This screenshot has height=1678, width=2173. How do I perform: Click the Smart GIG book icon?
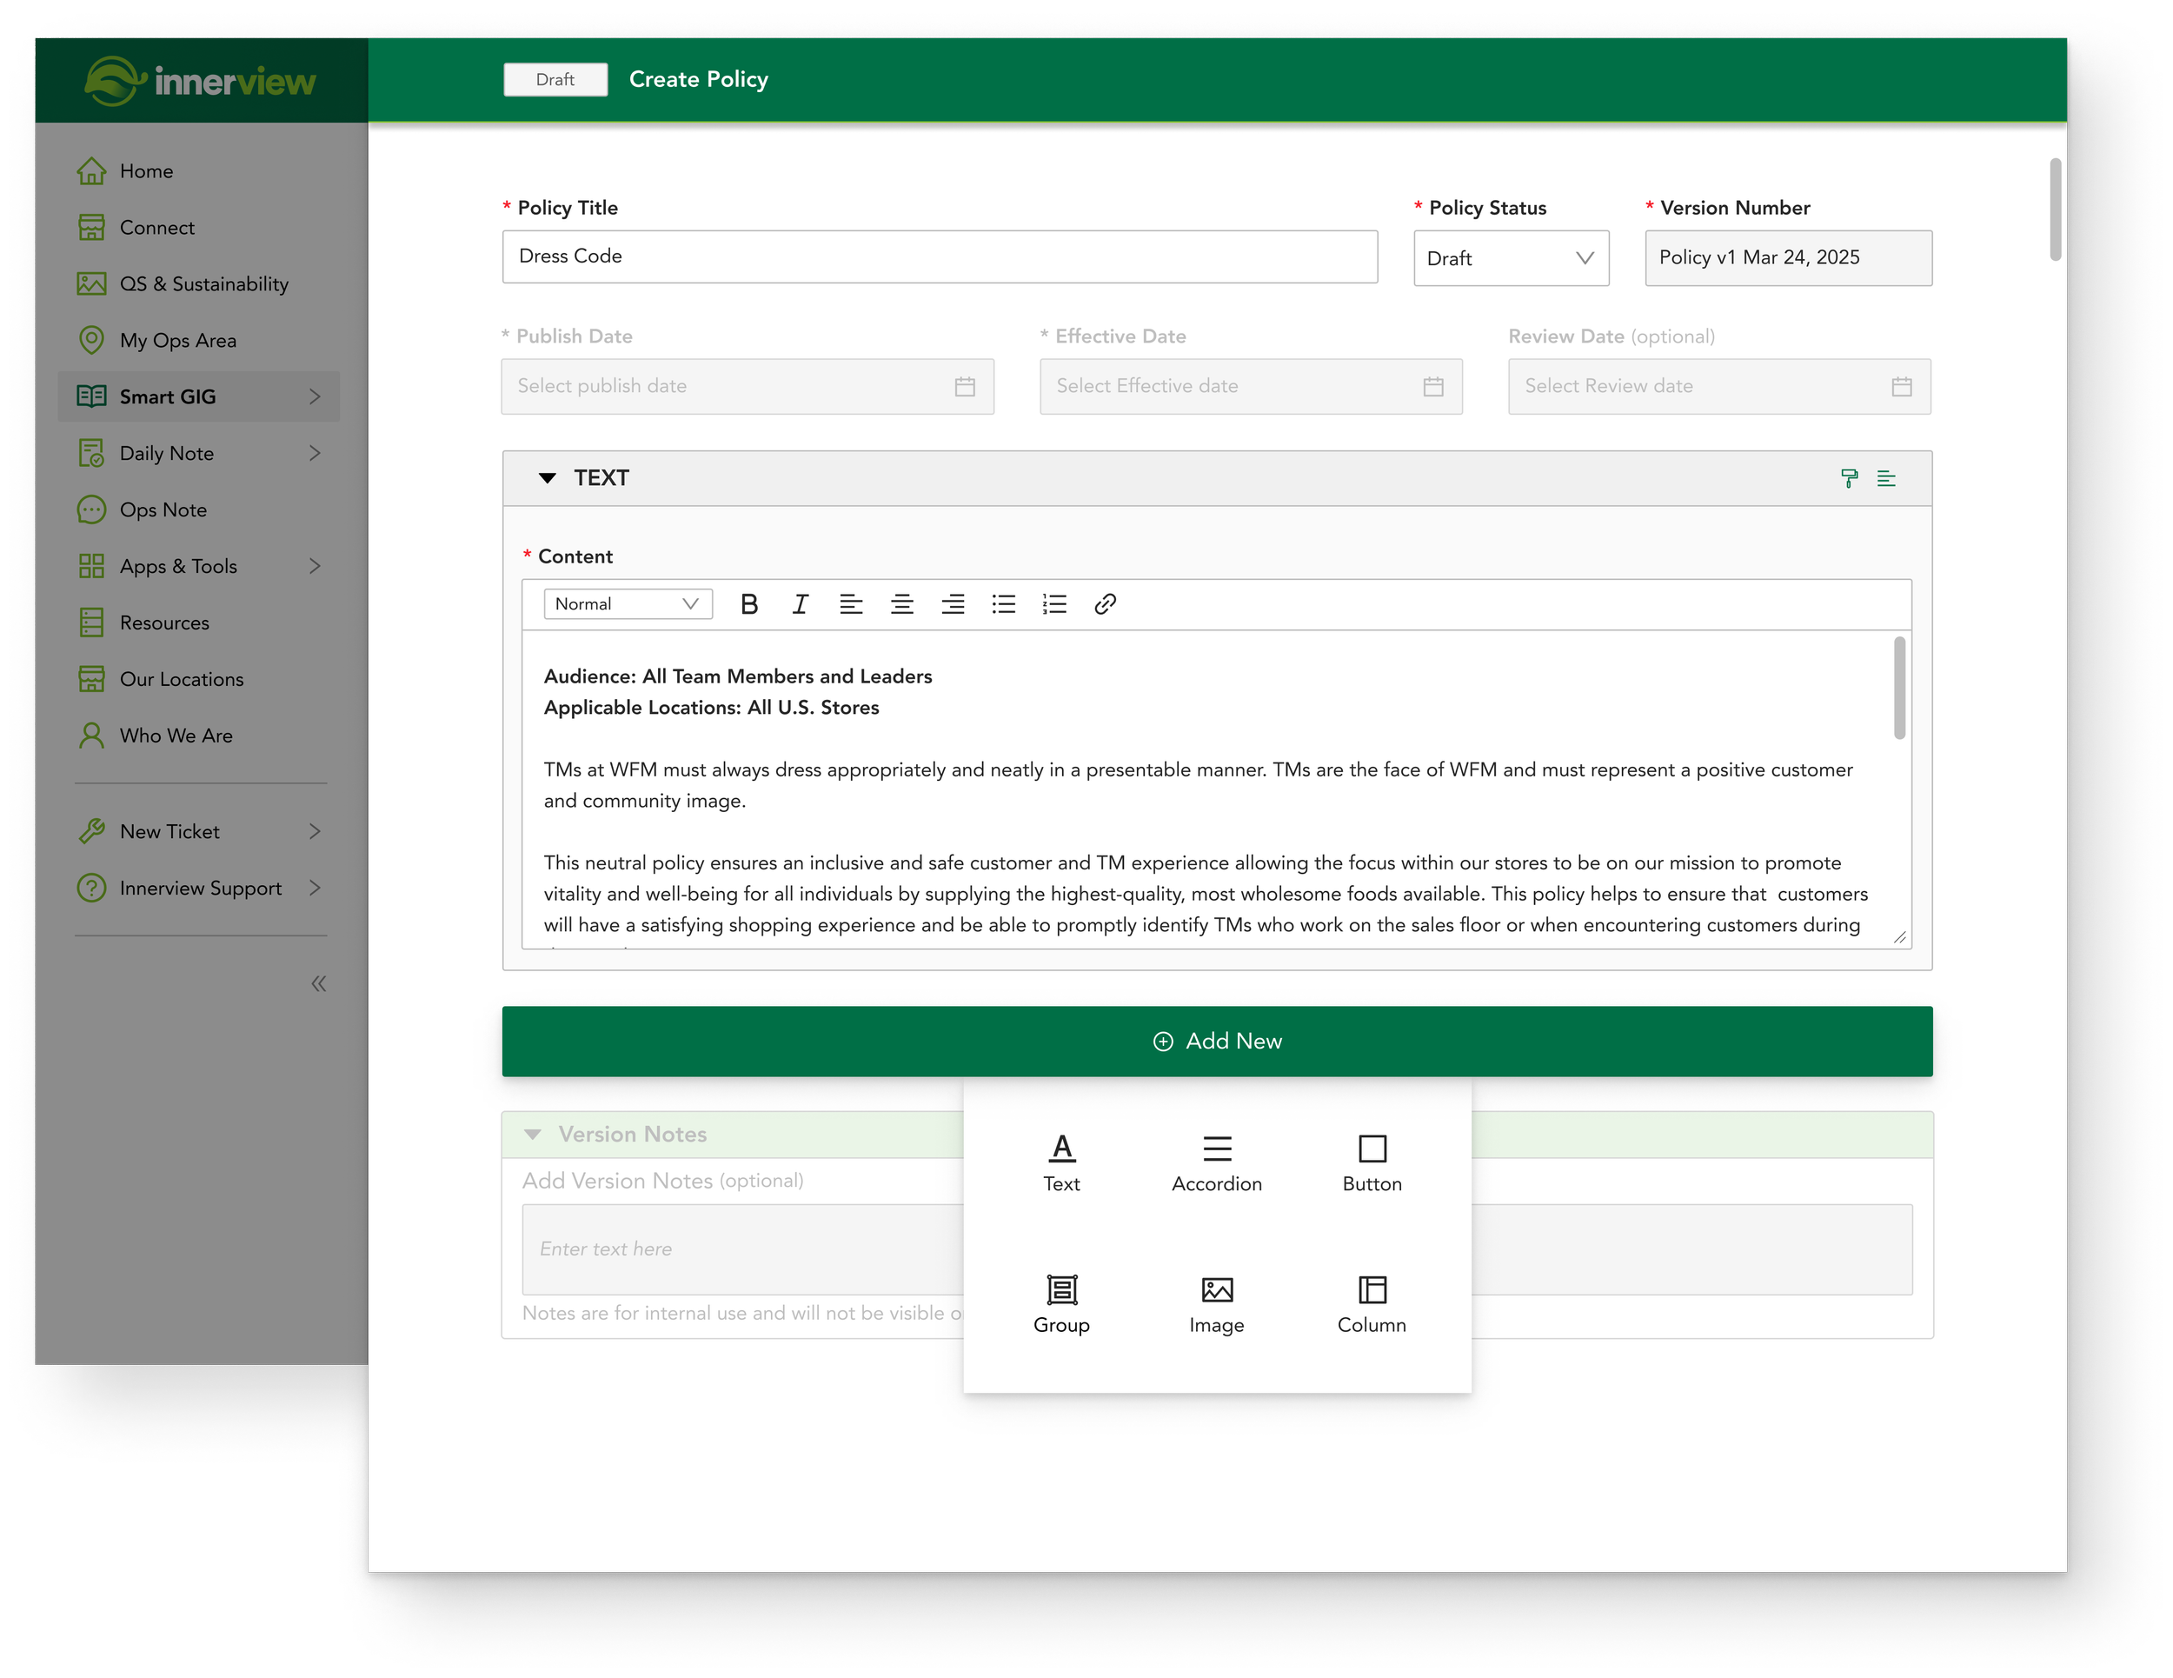tap(91, 397)
